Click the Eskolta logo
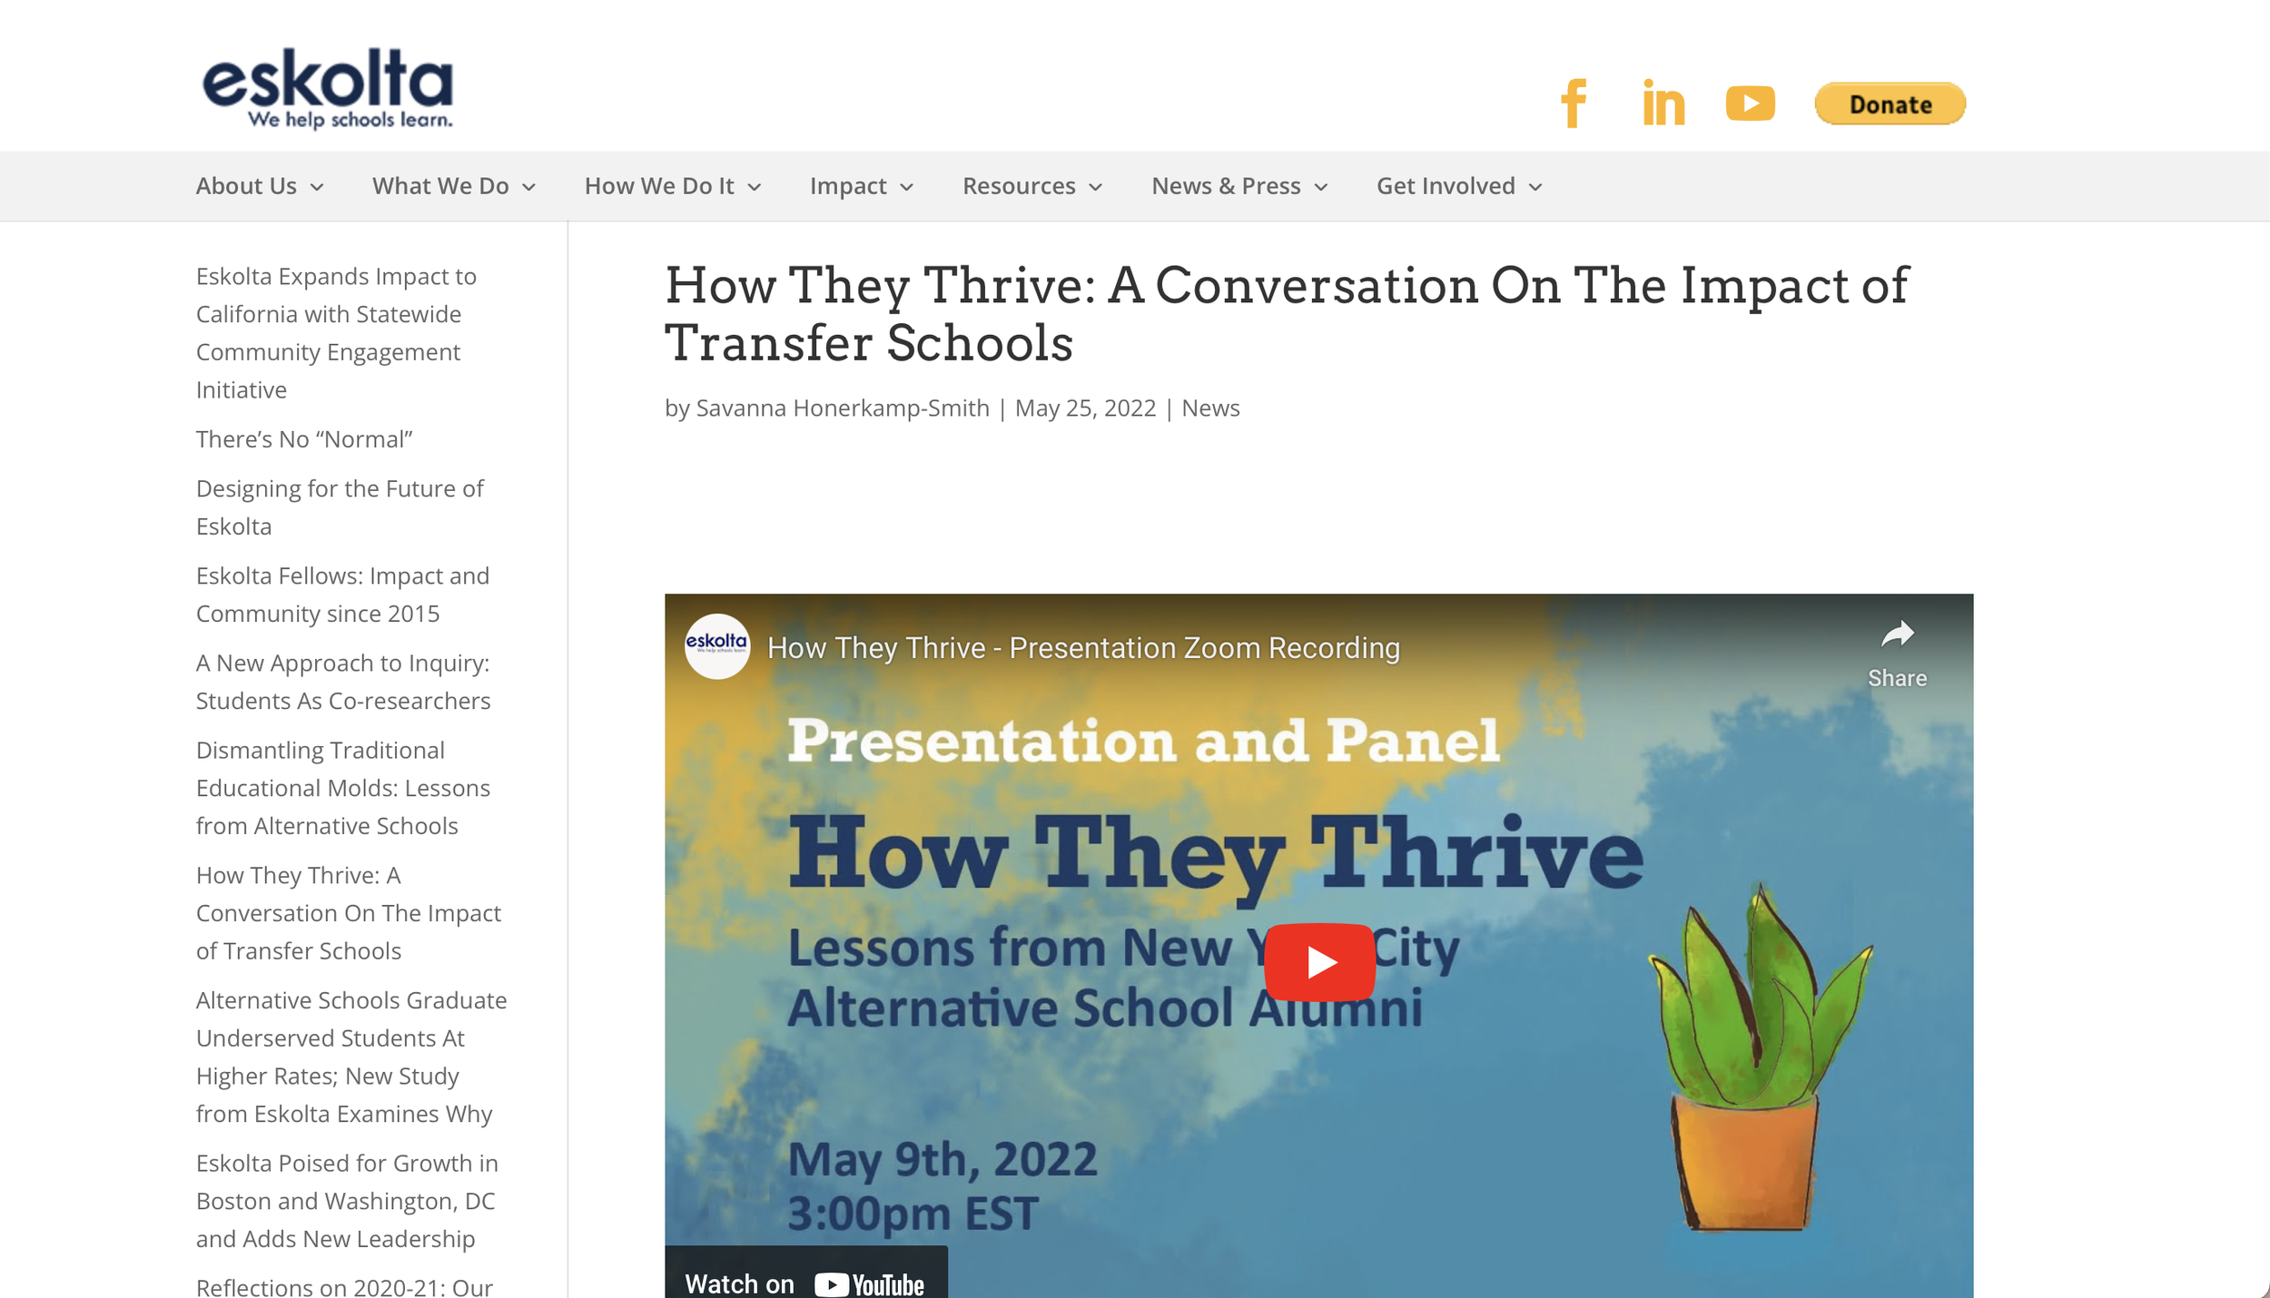Image resolution: width=2270 pixels, height=1298 pixels. (327, 88)
